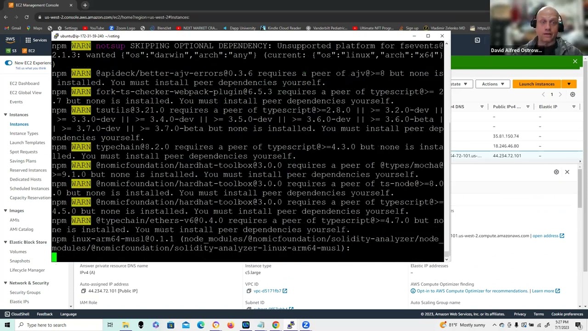Open the Windows Start menu
Screen dimensions: 588x331
click(7, 325)
